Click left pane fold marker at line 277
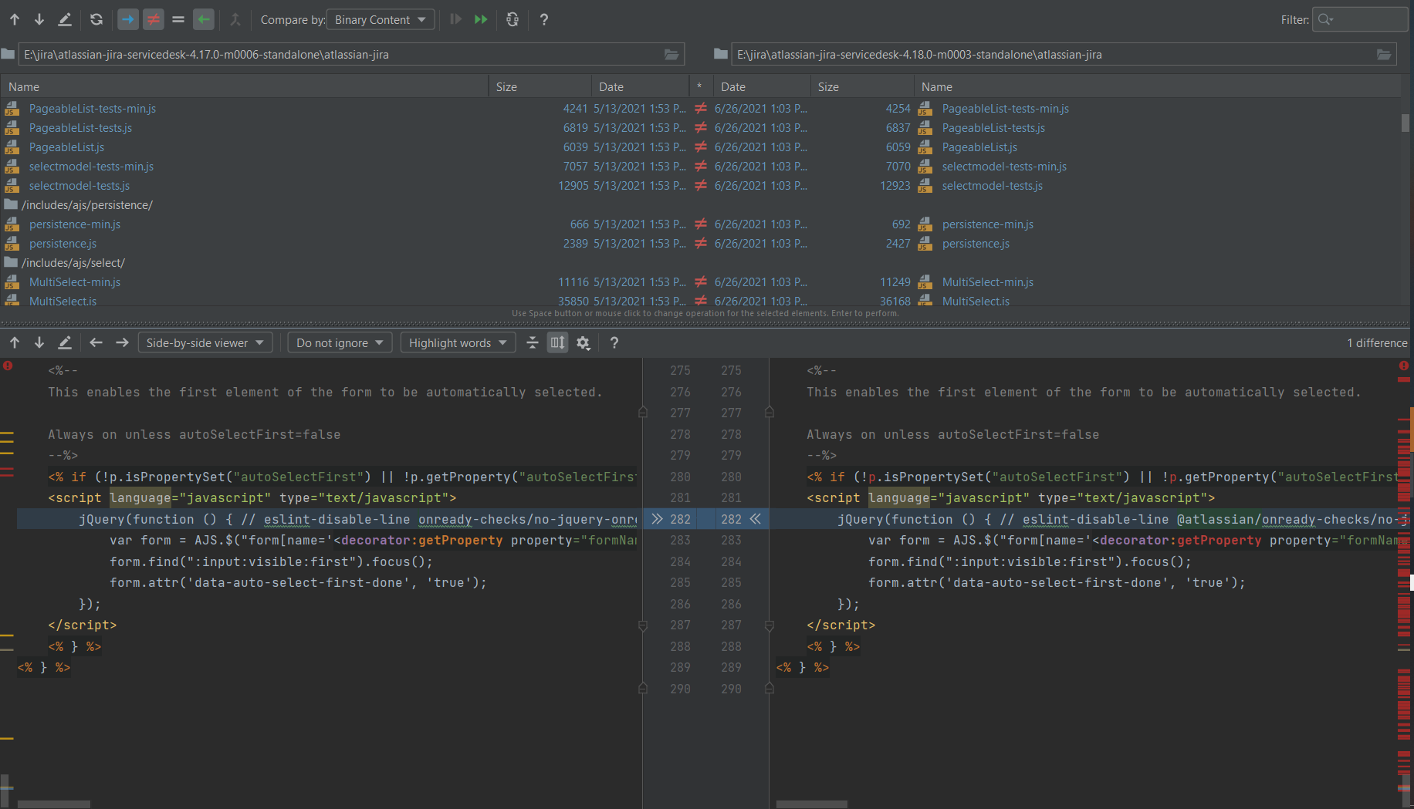 pyautogui.click(x=643, y=413)
